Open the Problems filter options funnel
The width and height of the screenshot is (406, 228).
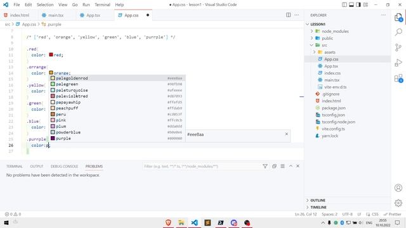pos(265,166)
